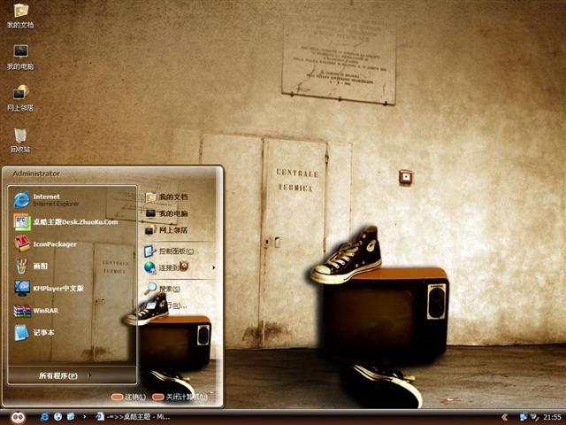Click the third quick launch icon
This screenshot has height=425, width=566.
pos(71,417)
